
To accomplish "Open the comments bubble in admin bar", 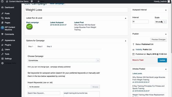I will (32, 1).
